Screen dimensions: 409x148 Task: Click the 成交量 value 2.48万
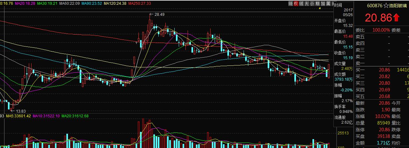coord(347,69)
